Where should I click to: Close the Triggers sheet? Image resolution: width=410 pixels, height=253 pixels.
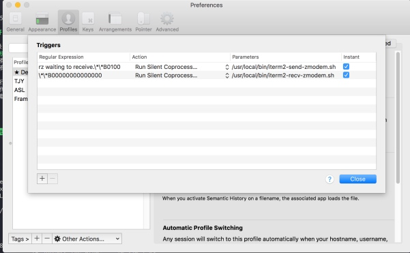(357, 179)
